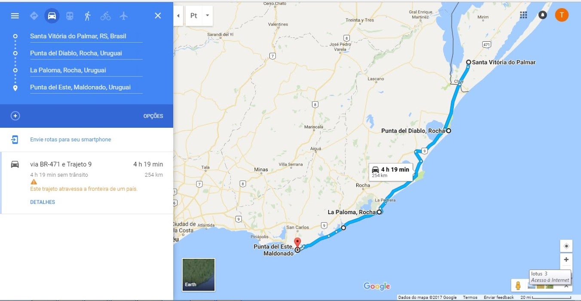Toggle Earth satellite view thumbnail
581x301 pixels.
pyautogui.click(x=199, y=275)
